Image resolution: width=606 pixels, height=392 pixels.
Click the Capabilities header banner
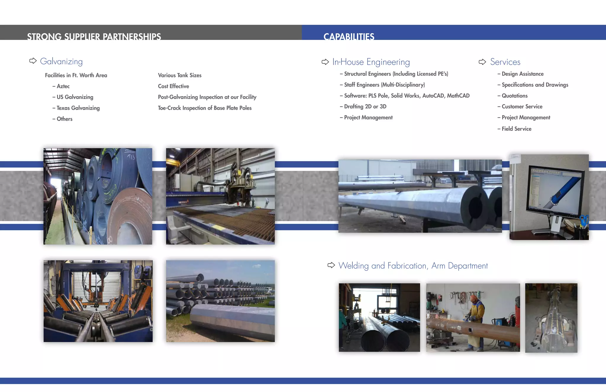pyautogui.click(x=349, y=36)
